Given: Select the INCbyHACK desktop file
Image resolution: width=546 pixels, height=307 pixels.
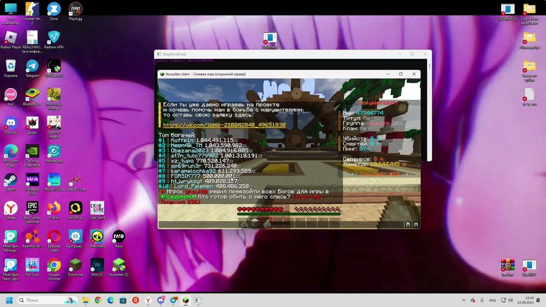Looking at the screenshot, I should pos(508,12).
